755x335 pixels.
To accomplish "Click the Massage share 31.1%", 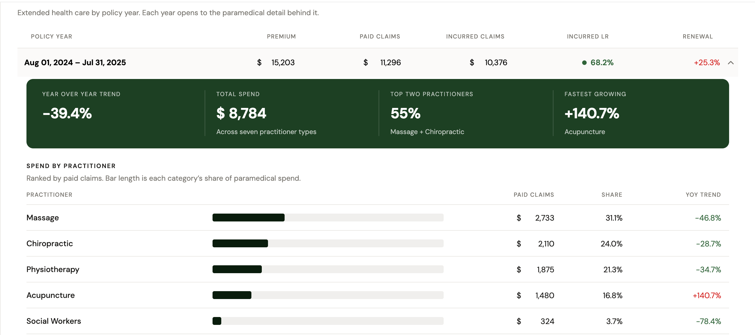I will coord(614,218).
